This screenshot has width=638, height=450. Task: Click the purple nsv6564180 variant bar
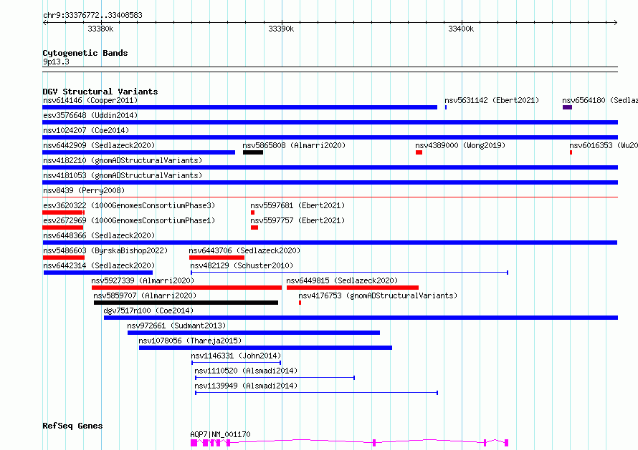click(567, 107)
